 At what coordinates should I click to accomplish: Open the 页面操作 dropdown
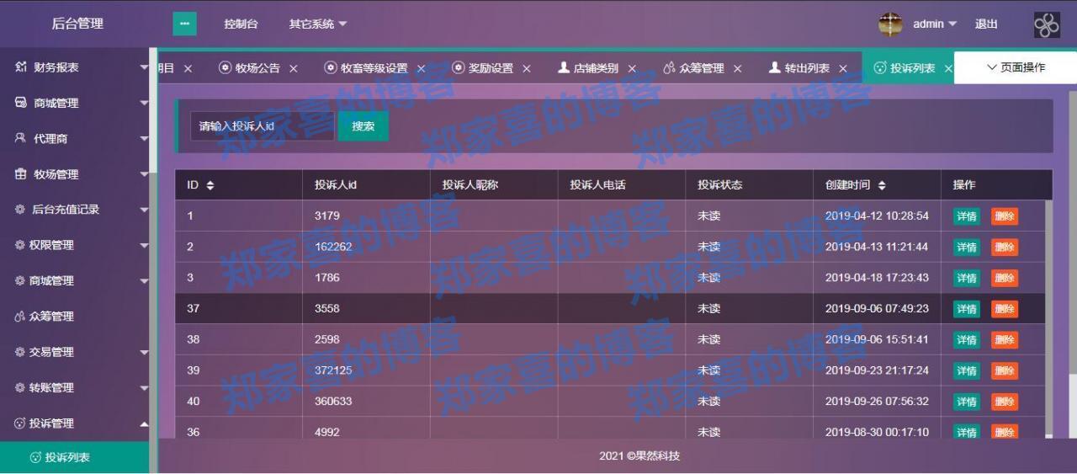click(1015, 67)
